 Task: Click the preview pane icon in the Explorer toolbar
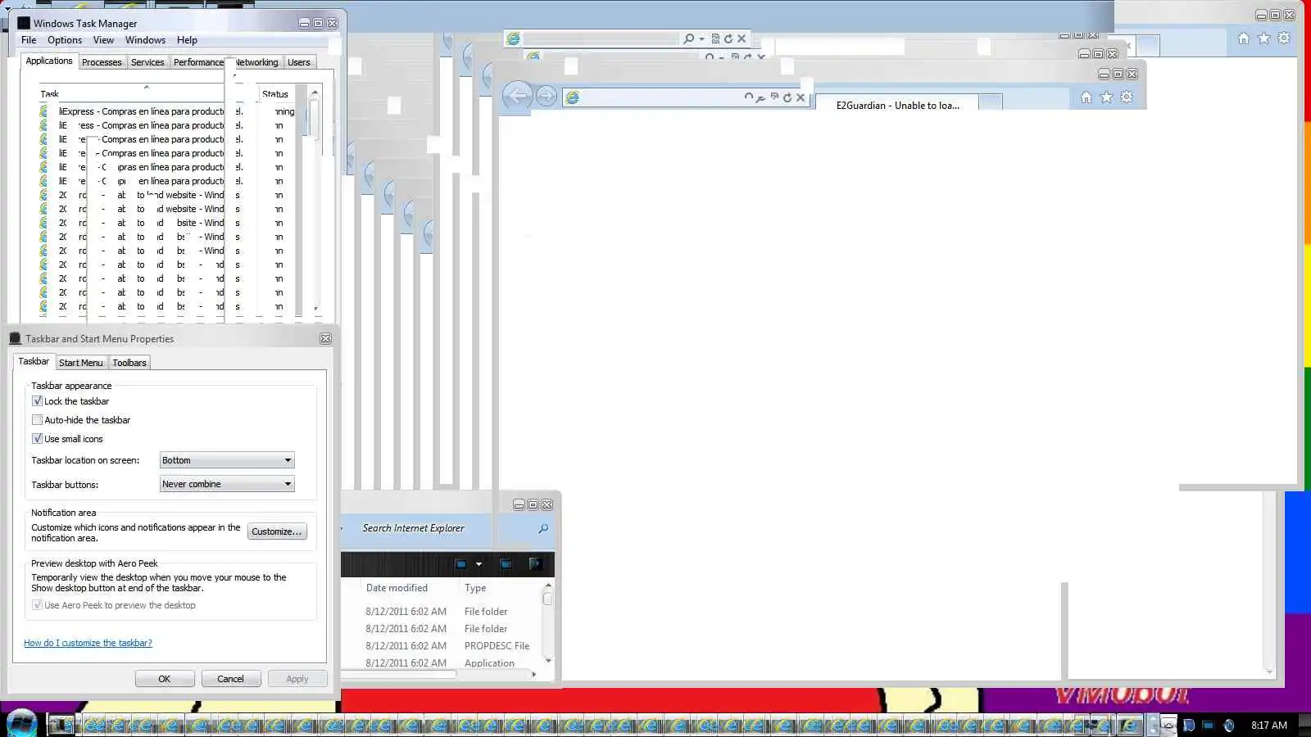click(x=506, y=564)
